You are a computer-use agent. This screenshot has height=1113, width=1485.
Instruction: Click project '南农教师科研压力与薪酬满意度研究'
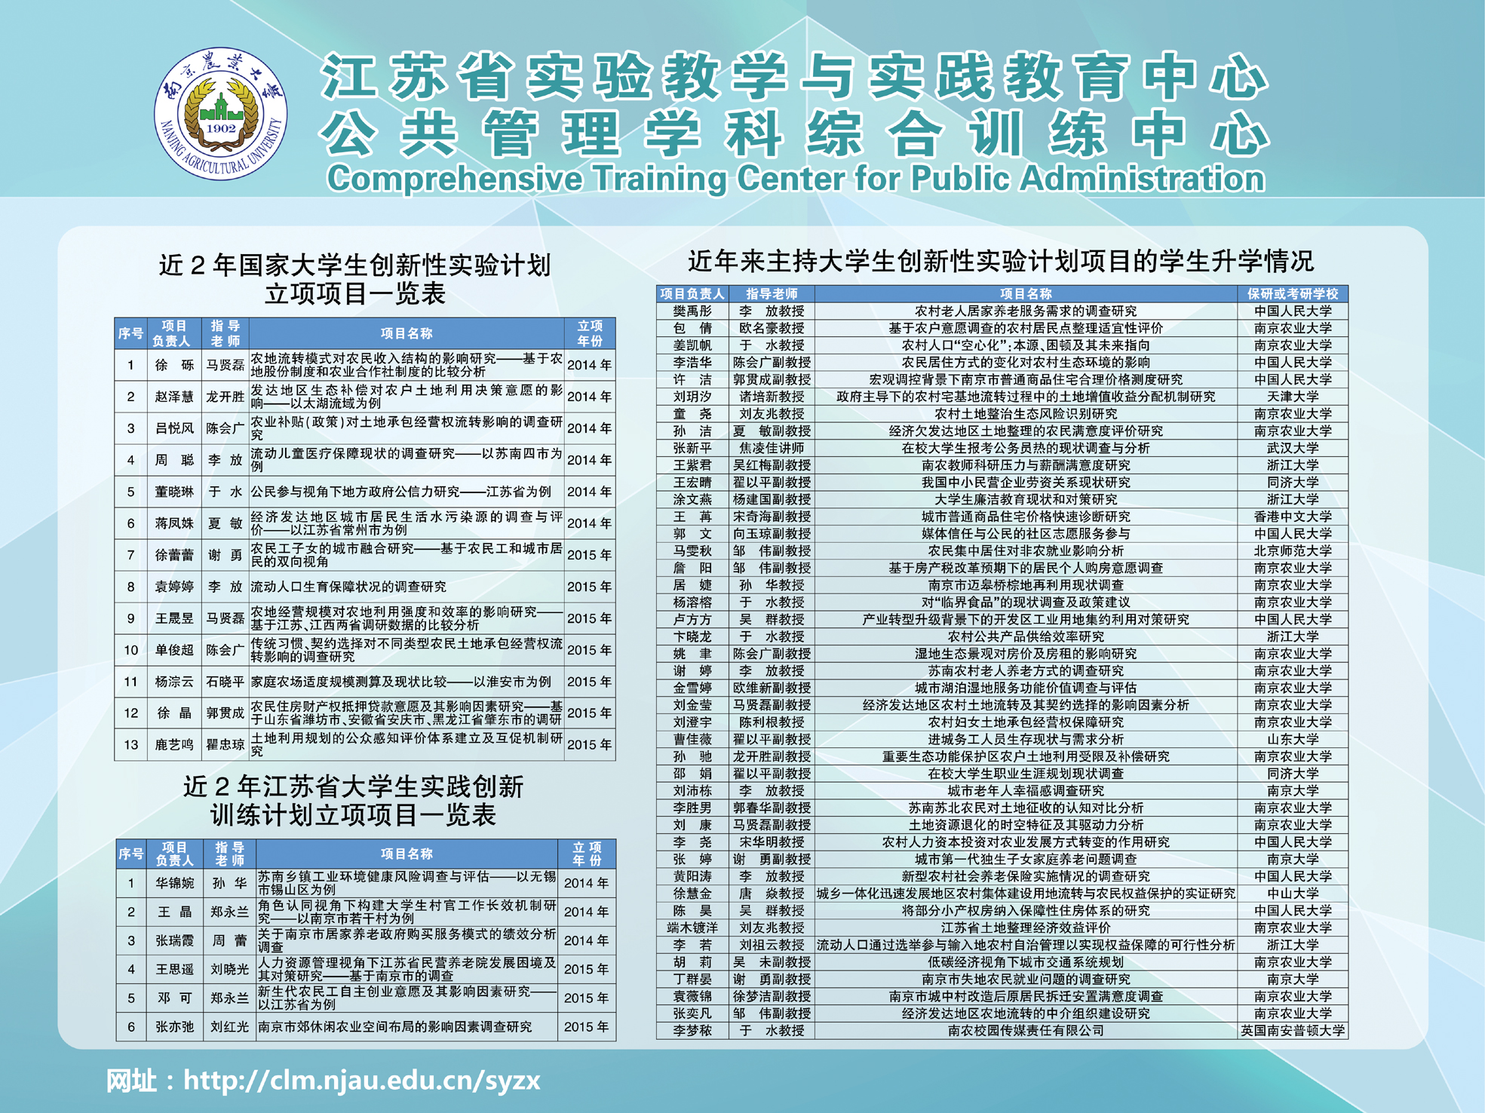coord(1026,465)
